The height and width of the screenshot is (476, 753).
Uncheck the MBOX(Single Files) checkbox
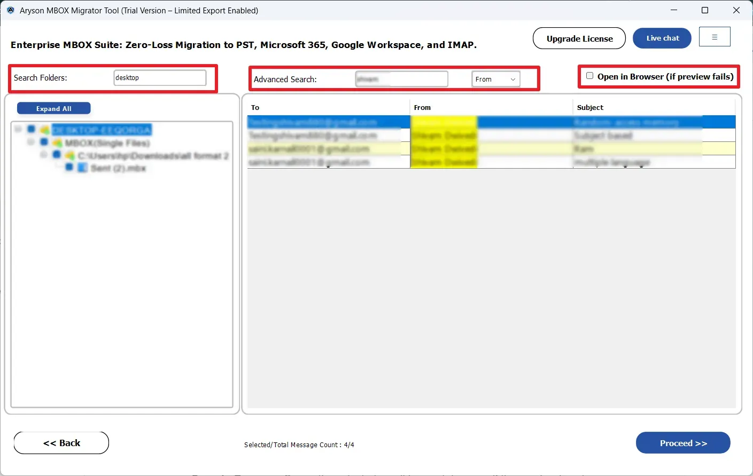tap(44, 142)
